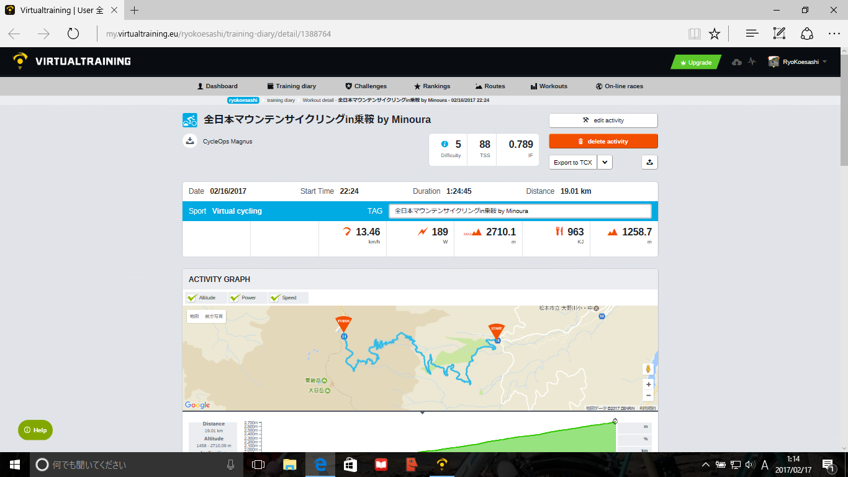Click the average speed icon
Image resolution: width=848 pixels, height=477 pixels.
(347, 232)
